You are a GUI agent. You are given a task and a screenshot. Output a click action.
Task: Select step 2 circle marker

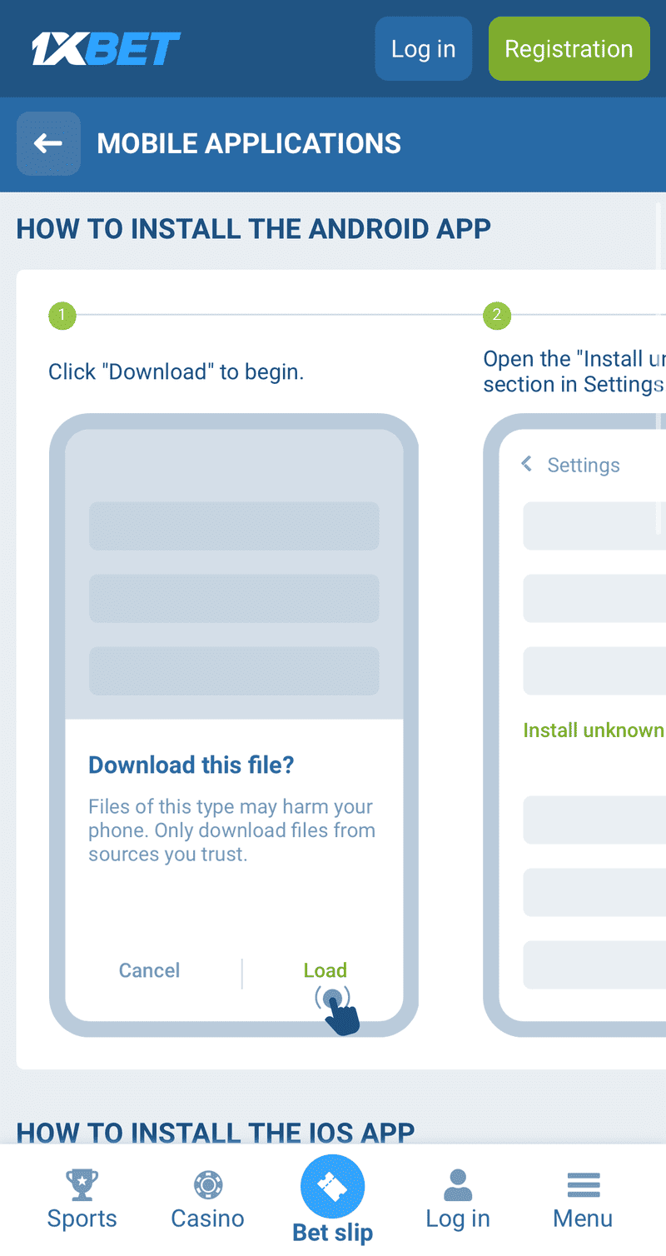(x=497, y=316)
